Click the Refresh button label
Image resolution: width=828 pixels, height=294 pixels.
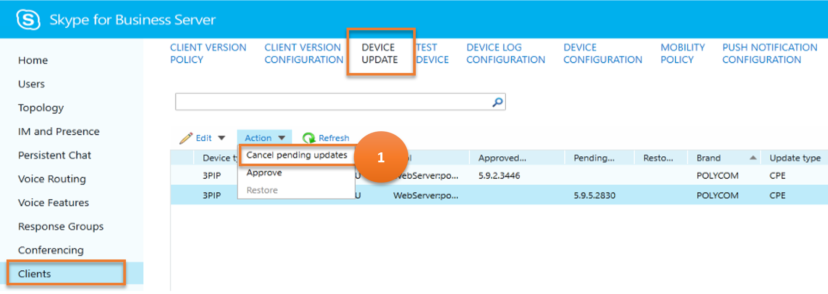(334, 138)
